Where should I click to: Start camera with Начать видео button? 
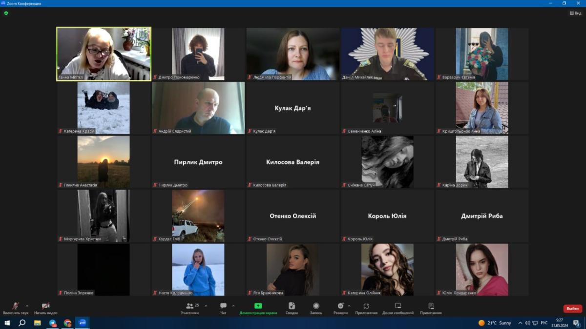tap(45, 308)
